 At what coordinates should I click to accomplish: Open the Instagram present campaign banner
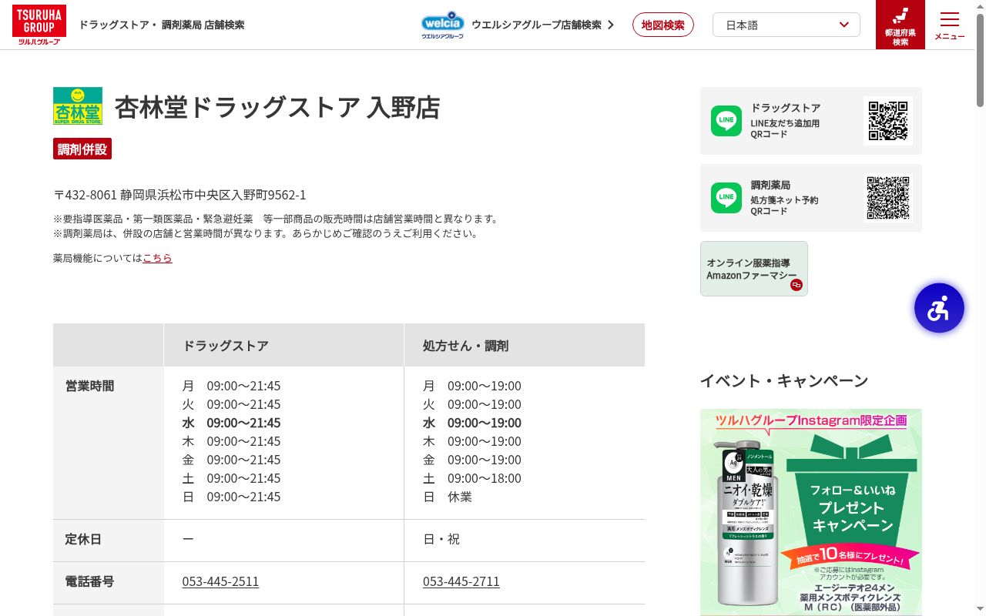[x=811, y=512]
